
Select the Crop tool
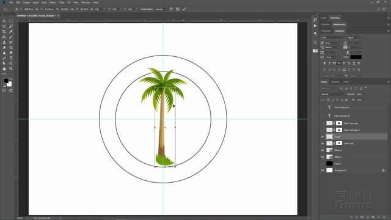(x=4, y=32)
